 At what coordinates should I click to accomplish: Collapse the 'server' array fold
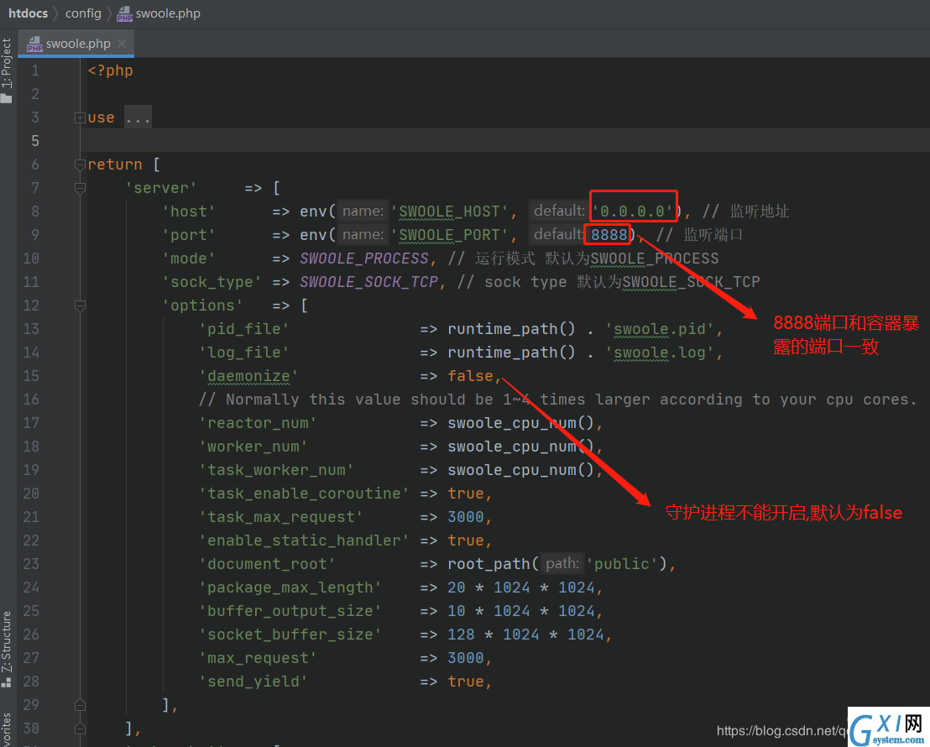(x=80, y=188)
